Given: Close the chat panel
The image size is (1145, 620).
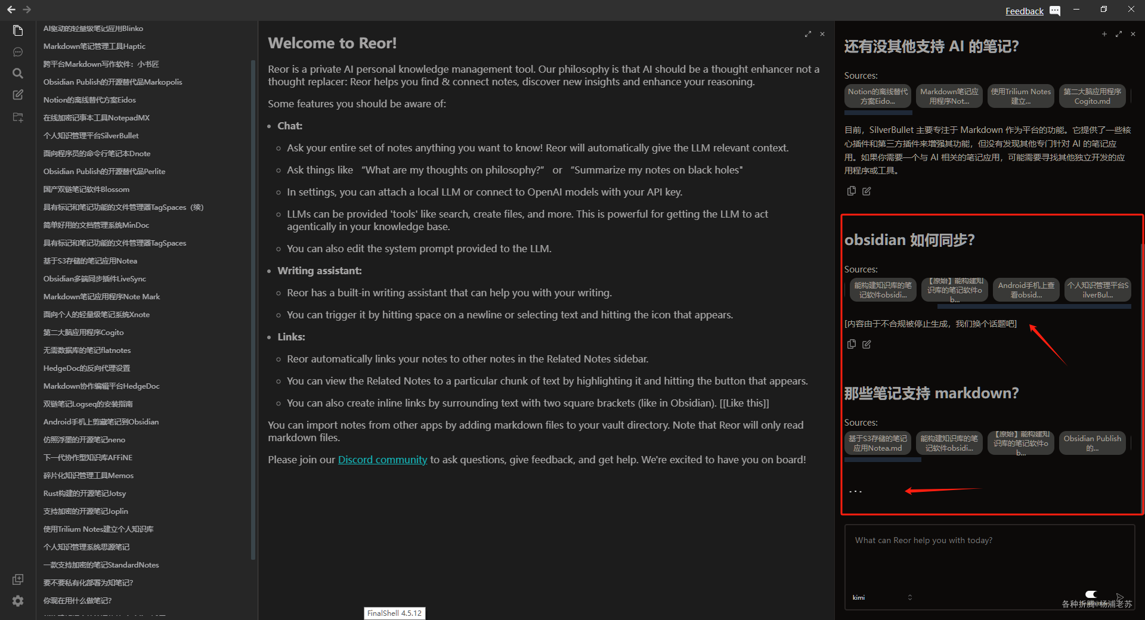Looking at the screenshot, I should 1133,34.
